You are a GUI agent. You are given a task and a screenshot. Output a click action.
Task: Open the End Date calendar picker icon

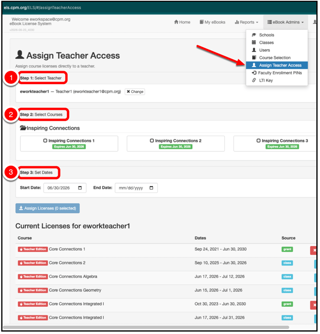(152, 189)
